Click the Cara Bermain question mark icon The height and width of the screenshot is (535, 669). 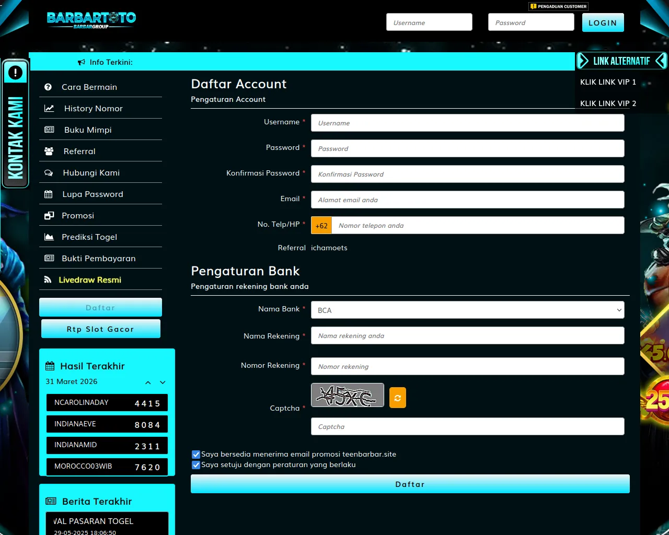(x=48, y=87)
